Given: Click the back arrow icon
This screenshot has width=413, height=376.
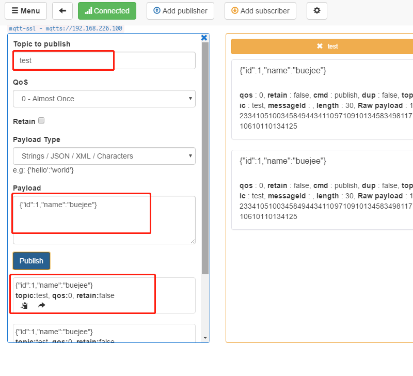Looking at the screenshot, I should coord(62,11).
